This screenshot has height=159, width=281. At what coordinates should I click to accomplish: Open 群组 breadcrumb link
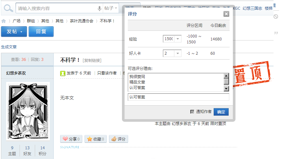31,21
